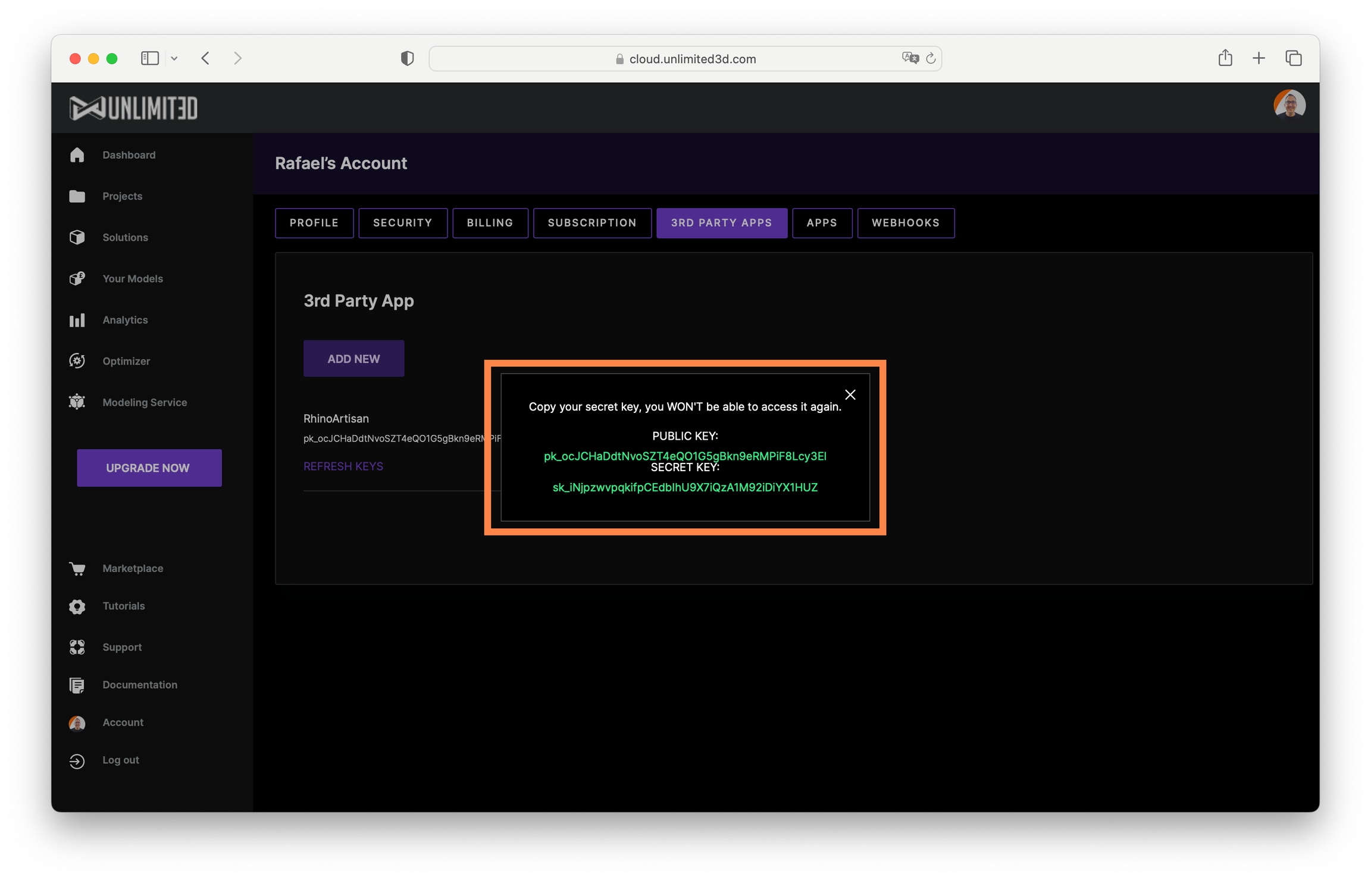Click the Rafael's Account heading
The height and width of the screenshot is (880, 1371).
click(x=341, y=163)
